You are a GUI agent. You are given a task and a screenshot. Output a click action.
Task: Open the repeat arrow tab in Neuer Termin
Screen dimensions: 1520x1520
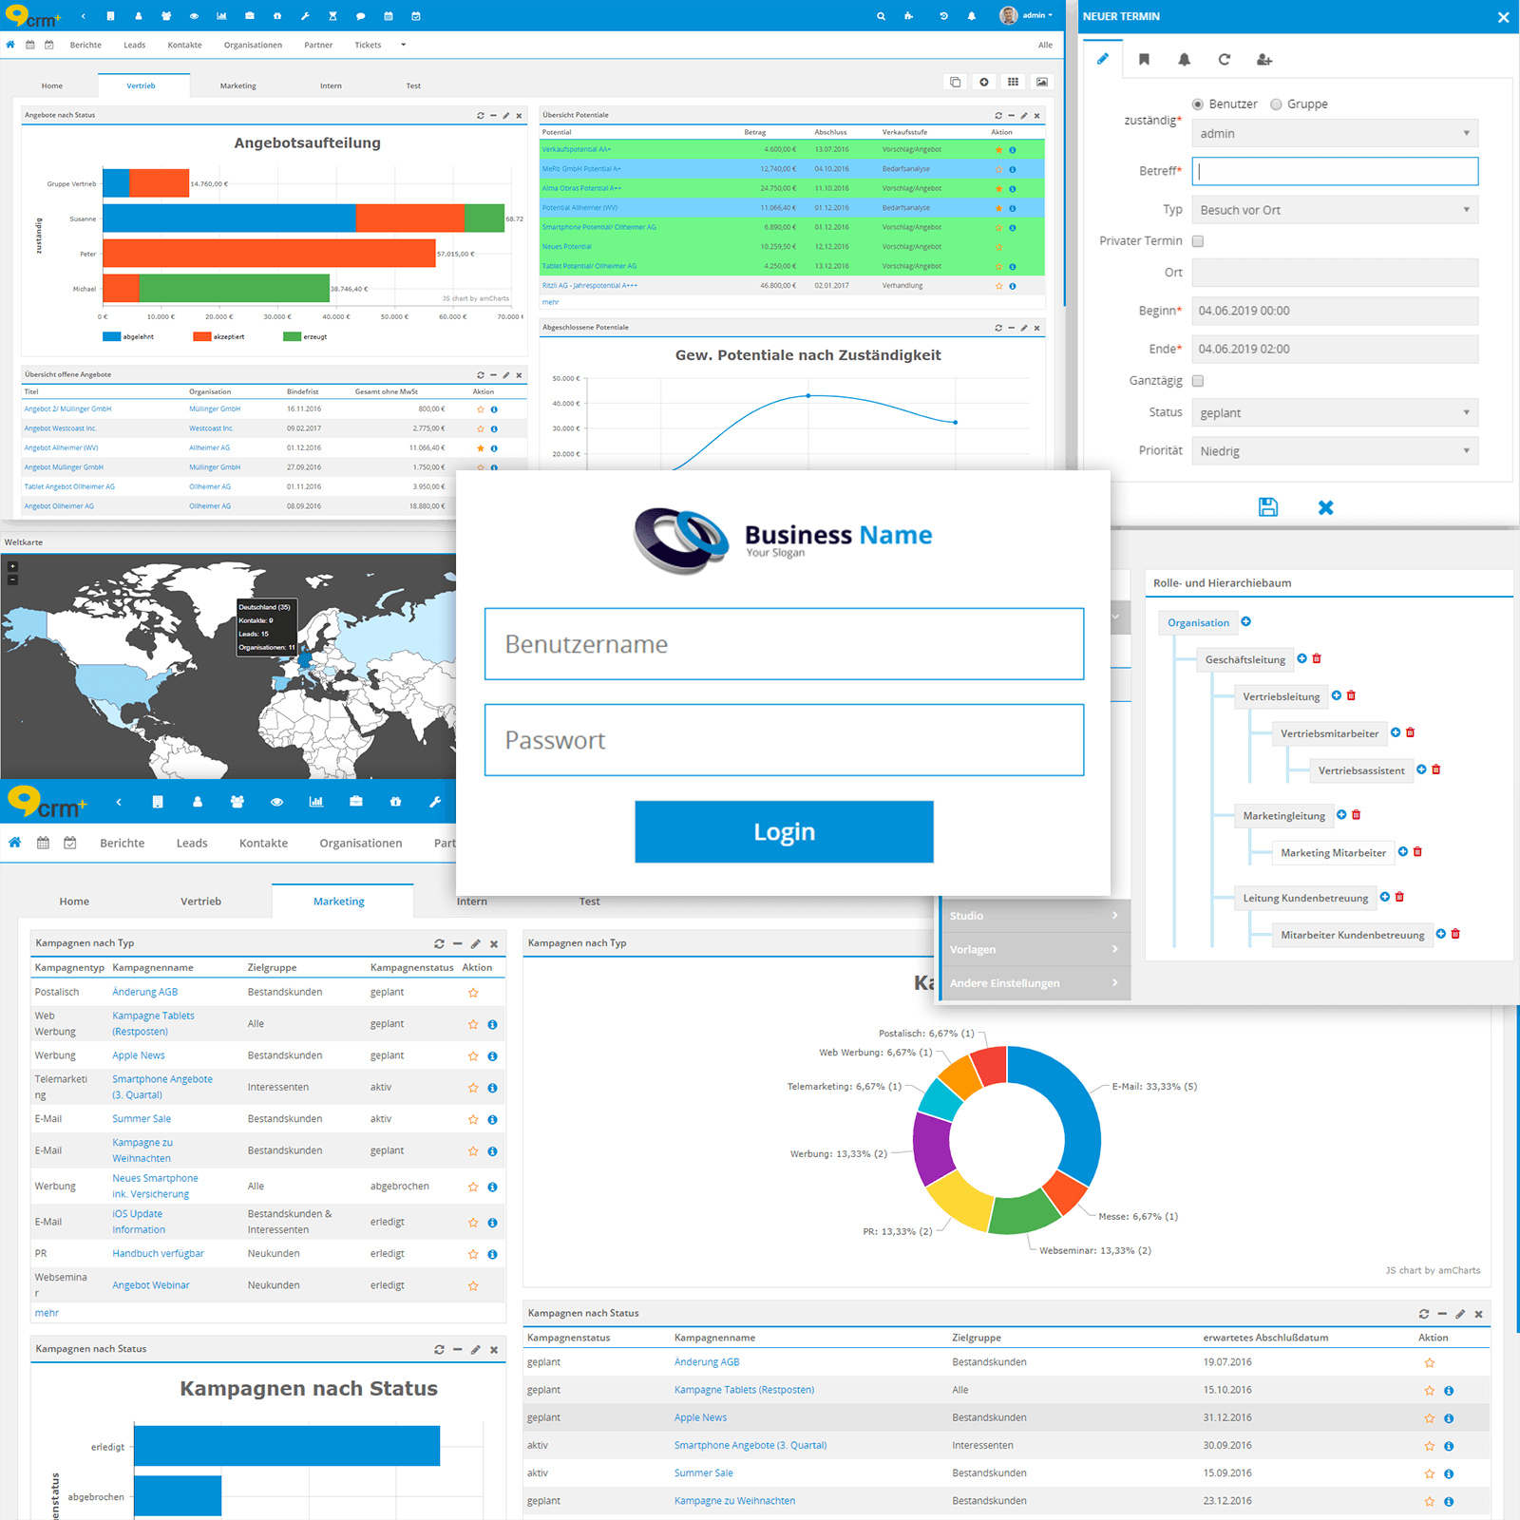(x=1225, y=59)
